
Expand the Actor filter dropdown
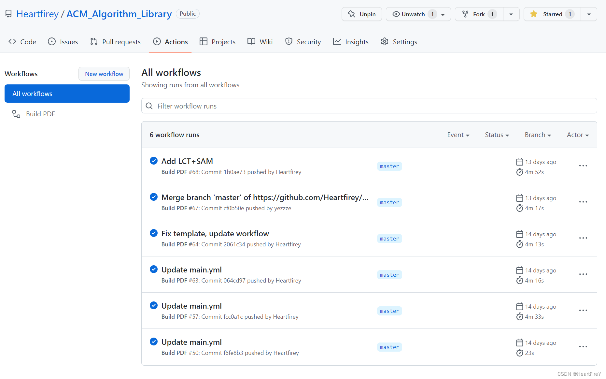(x=578, y=135)
